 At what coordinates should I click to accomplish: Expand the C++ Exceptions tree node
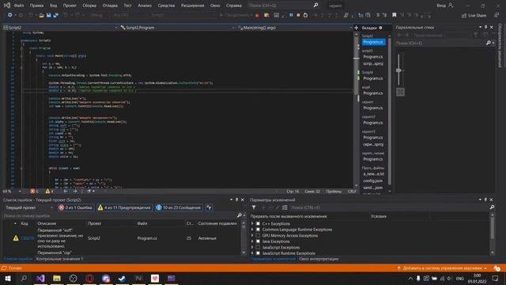click(252, 223)
